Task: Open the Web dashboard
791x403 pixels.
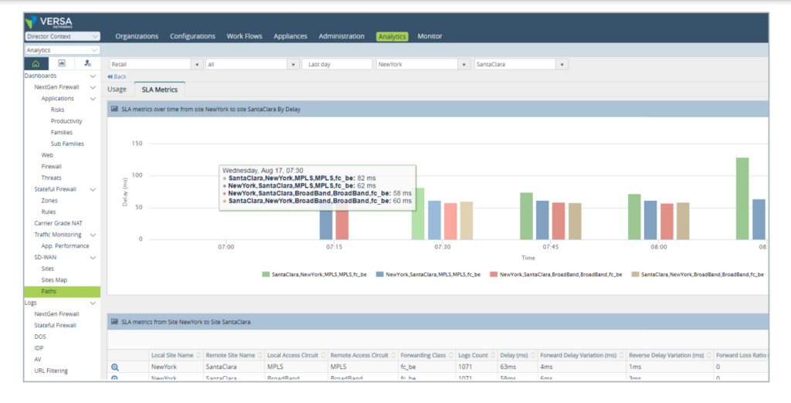Action: [47, 155]
